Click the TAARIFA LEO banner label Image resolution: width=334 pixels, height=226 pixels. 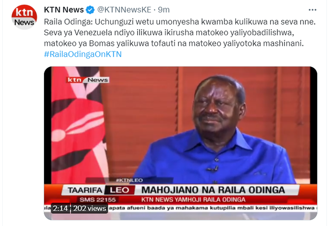(98, 190)
